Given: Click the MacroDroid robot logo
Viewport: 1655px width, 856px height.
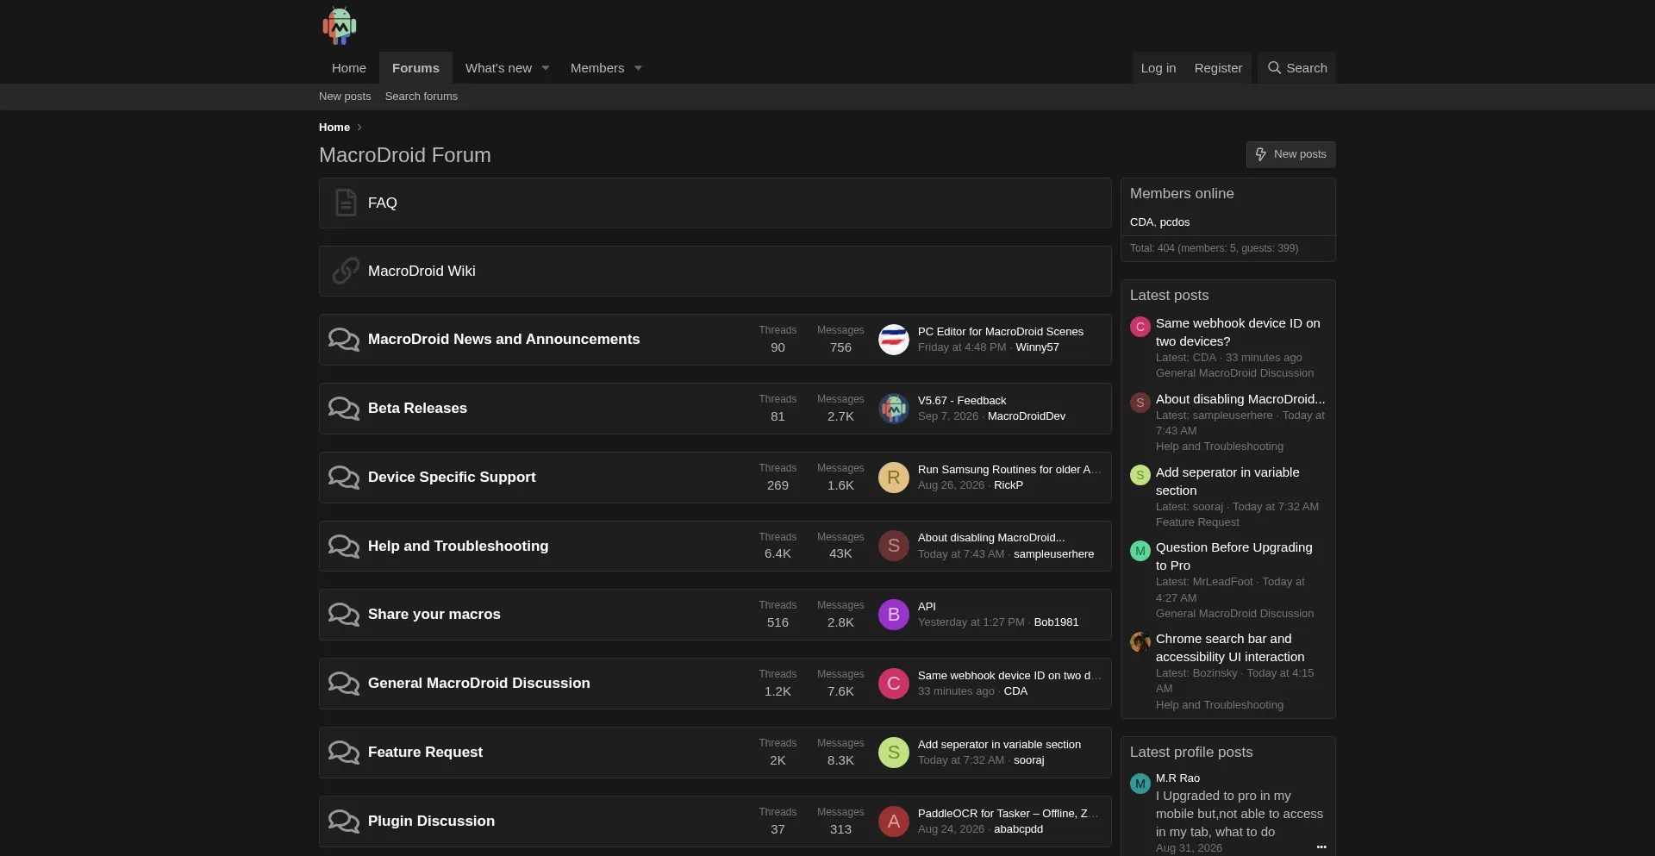Looking at the screenshot, I should [x=340, y=26].
